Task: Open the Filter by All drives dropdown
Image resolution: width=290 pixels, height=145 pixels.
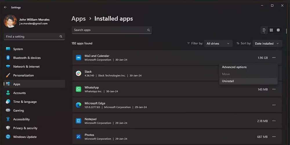Action: coord(218,43)
